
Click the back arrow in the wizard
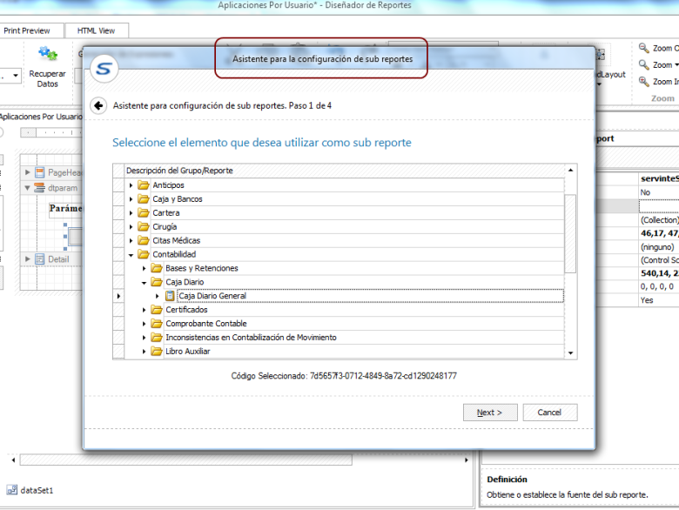pyautogui.click(x=98, y=104)
